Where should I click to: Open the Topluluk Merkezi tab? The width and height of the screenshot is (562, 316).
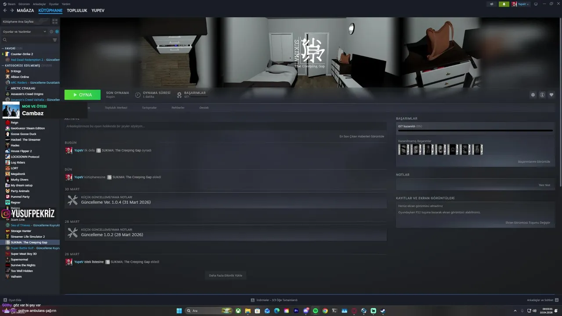point(116,108)
